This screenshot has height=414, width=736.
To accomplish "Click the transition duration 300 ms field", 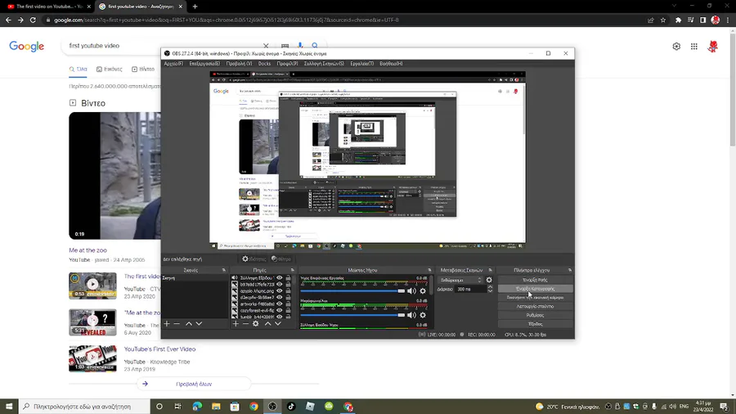I will pyautogui.click(x=470, y=289).
